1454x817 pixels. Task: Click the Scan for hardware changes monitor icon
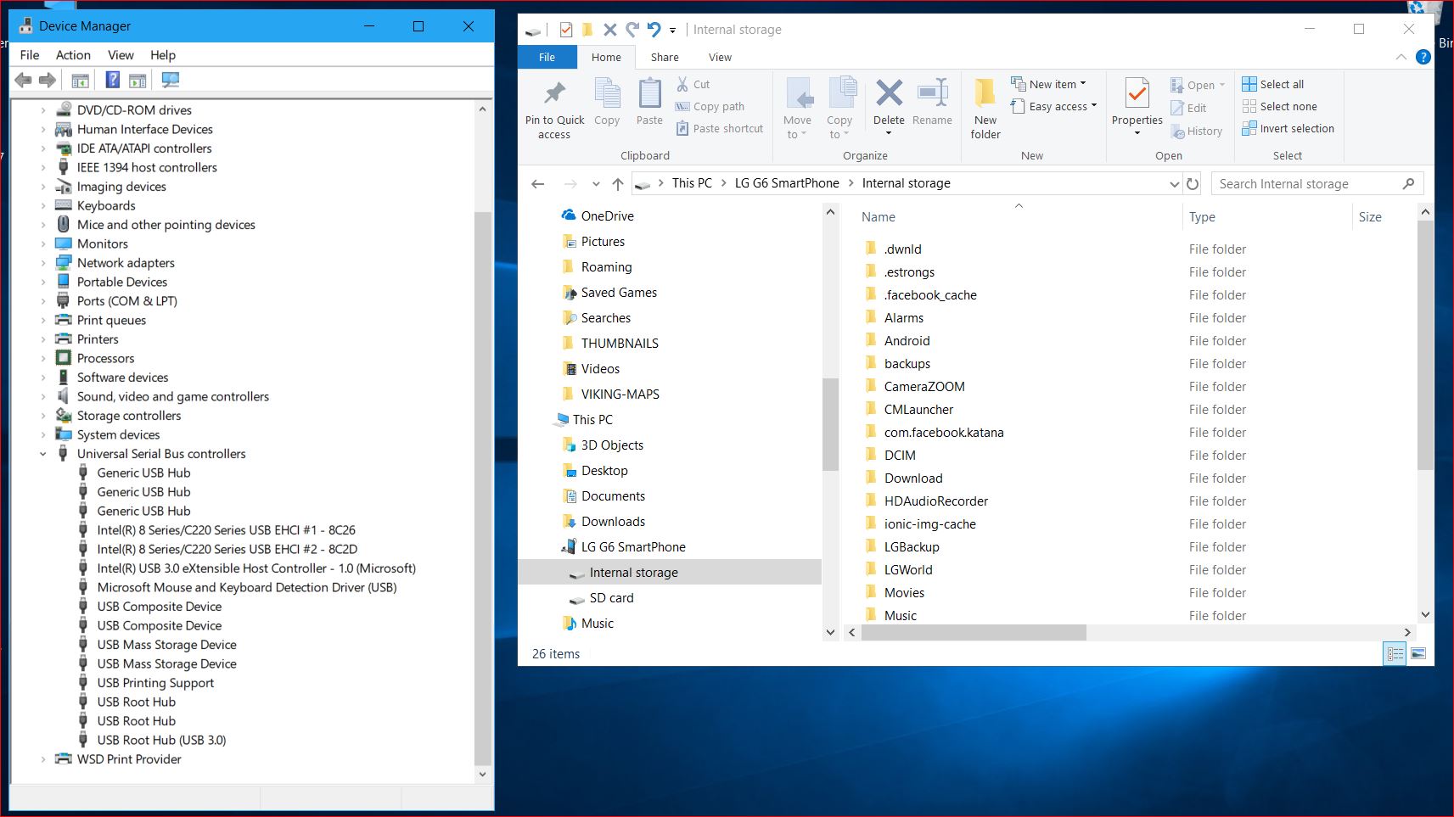[171, 80]
